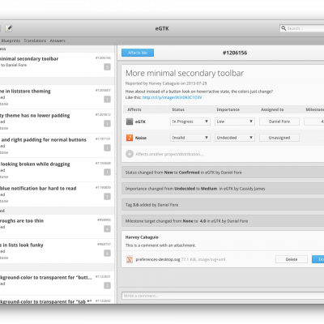
Task: Click Affects another project/distribution link
Action: pos(169,154)
